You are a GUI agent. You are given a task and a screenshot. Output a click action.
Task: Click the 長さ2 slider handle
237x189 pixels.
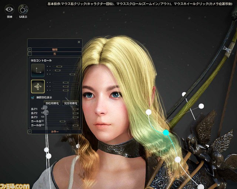[76, 113]
